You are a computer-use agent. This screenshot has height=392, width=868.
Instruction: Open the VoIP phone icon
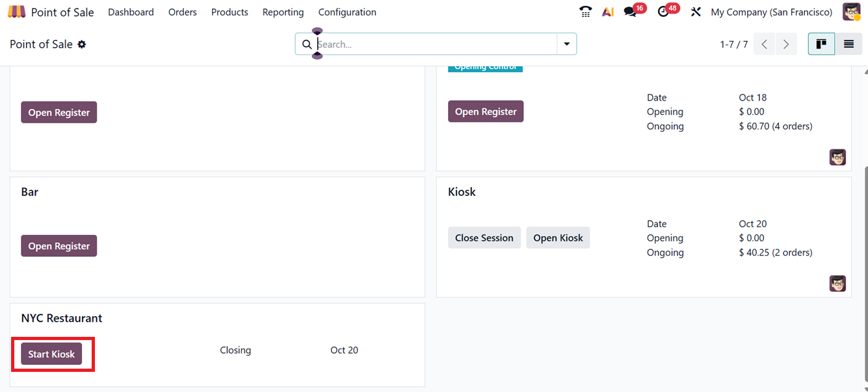click(585, 12)
